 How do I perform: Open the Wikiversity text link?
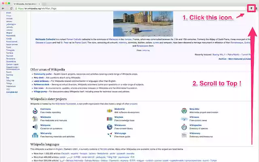tap(46, 133)
